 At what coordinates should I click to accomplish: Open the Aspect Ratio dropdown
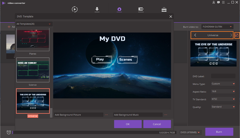(x=223, y=92)
